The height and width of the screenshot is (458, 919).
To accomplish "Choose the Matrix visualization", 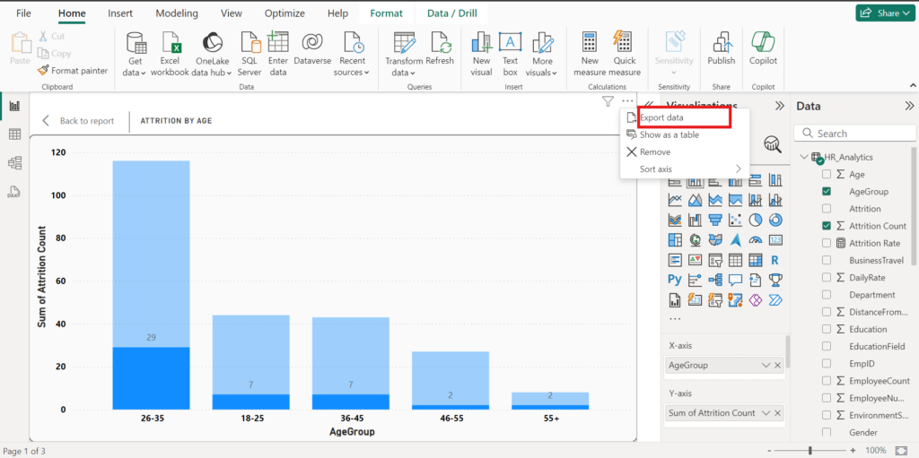I will [x=756, y=259].
